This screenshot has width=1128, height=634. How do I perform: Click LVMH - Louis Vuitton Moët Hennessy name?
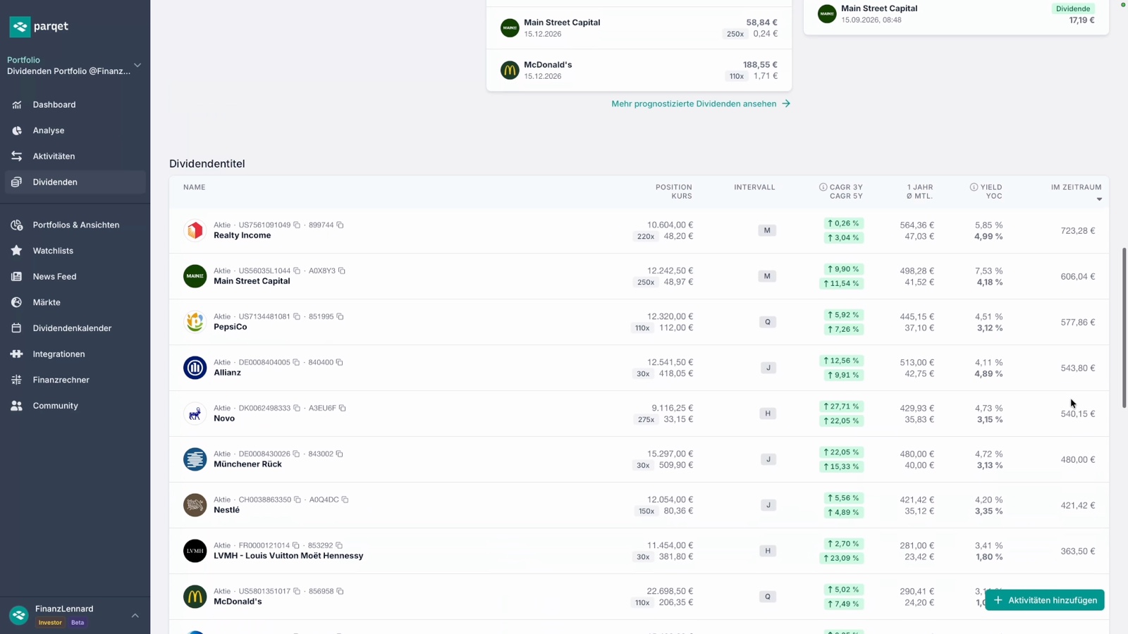tap(288, 556)
